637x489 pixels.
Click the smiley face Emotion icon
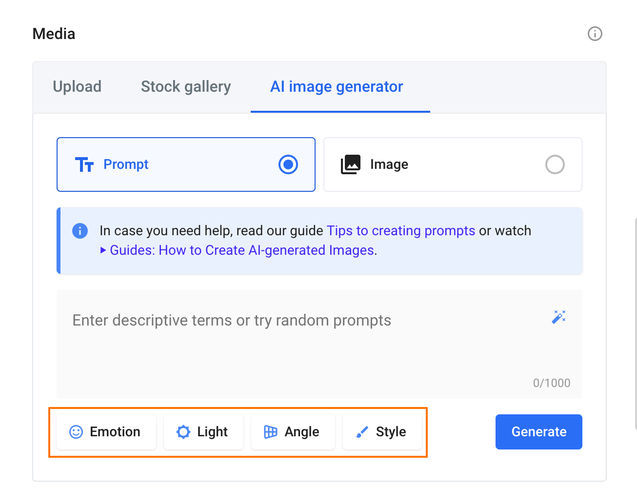[76, 432]
